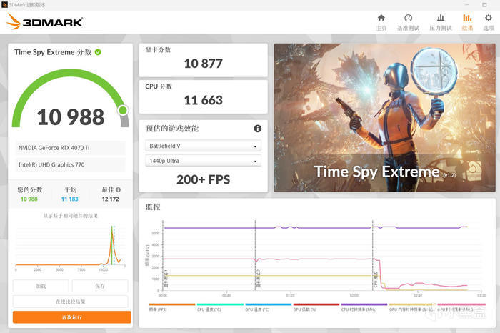Open the 压力测试 stress test icon
This screenshot has height=333, width=500.
coord(441,18)
